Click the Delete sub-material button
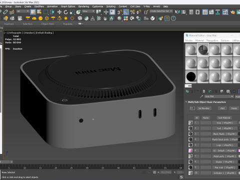 click(234, 108)
